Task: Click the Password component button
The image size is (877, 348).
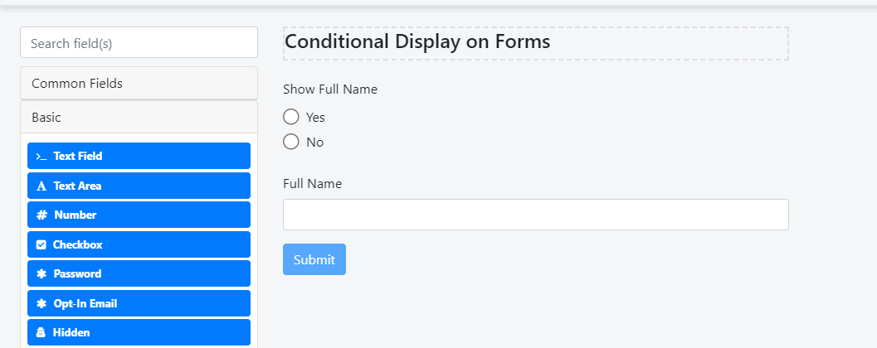Action: [139, 273]
